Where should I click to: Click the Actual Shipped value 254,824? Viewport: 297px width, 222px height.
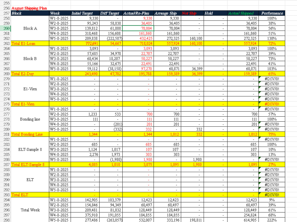[x=243, y=215]
